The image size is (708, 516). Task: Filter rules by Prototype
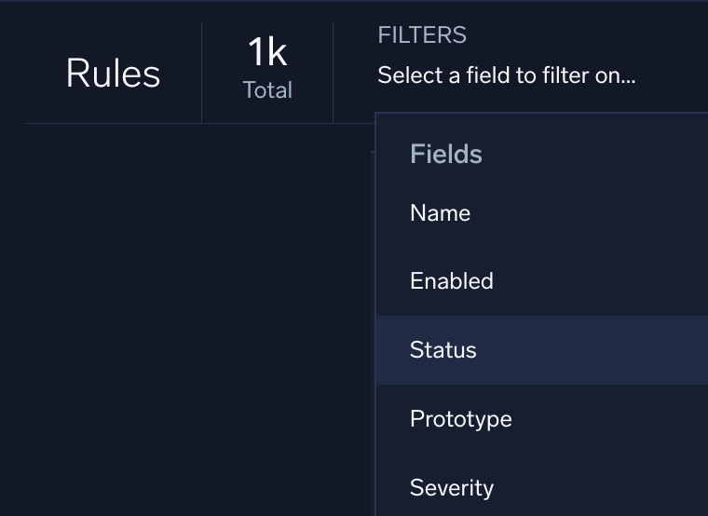click(460, 419)
